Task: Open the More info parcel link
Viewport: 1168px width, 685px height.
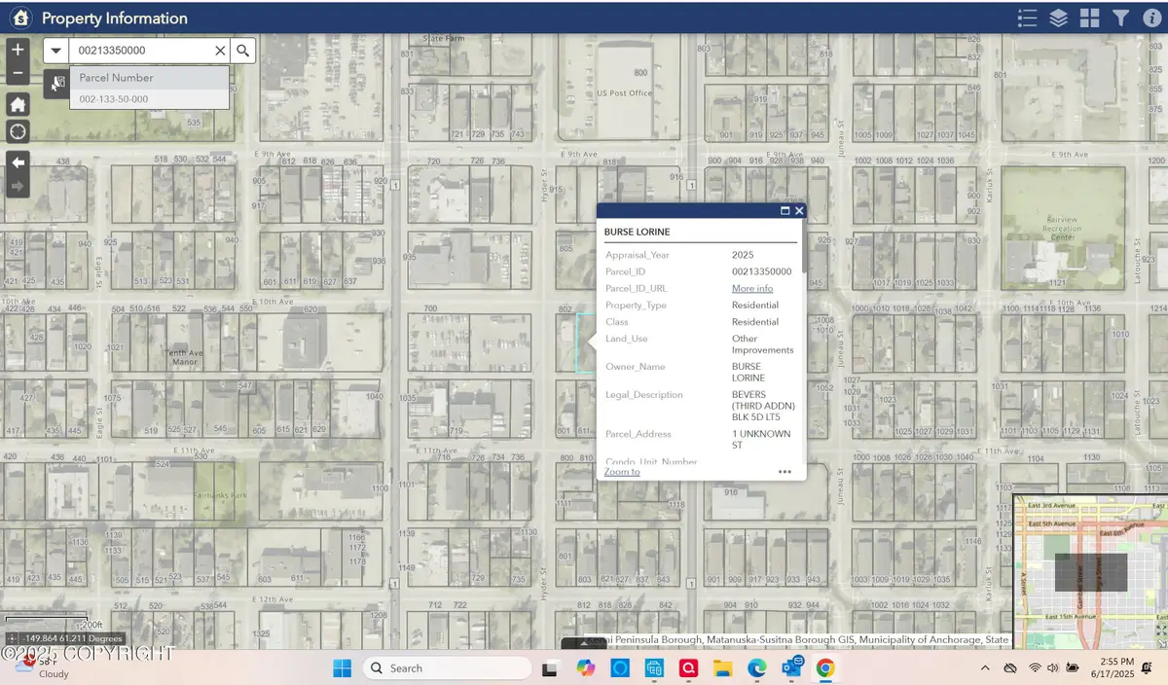Action: (751, 288)
